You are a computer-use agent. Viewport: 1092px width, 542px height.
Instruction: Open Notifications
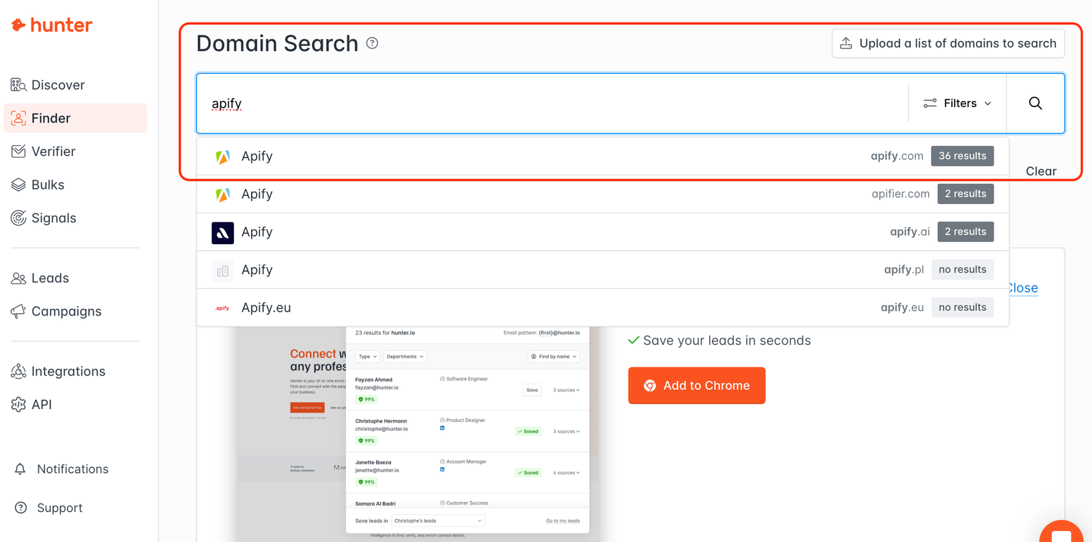(72, 468)
